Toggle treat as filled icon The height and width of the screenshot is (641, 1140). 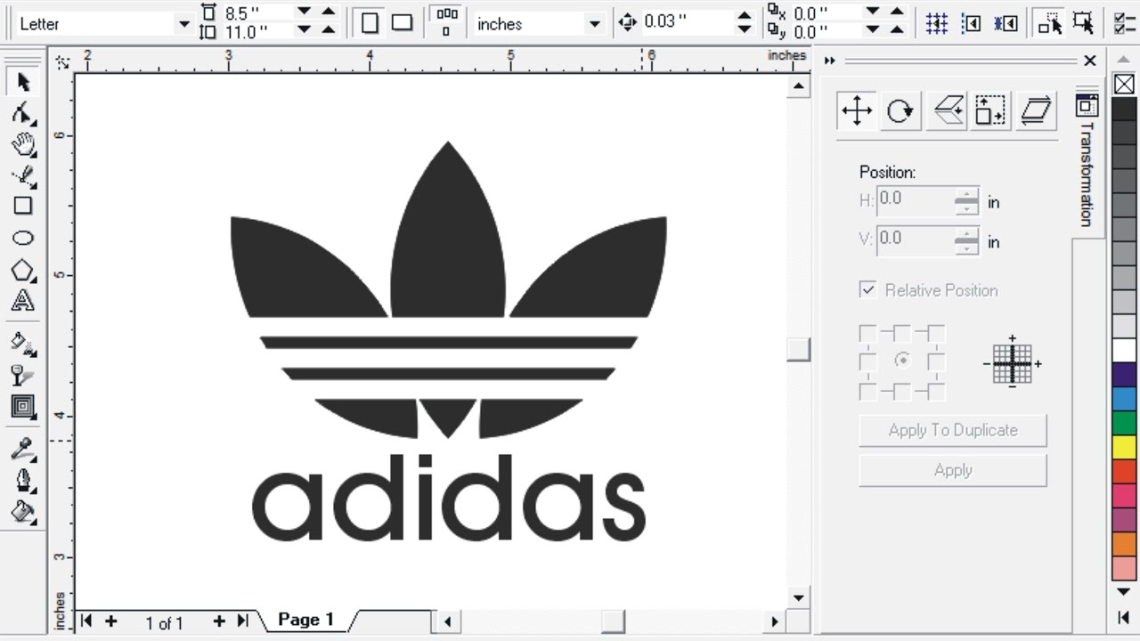1084,23
